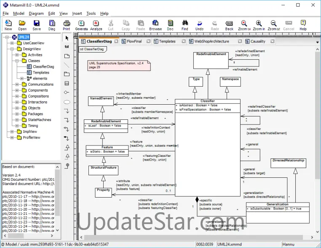The width and height of the screenshot is (321, 248).
Task: Click the Property class in diagram
Action: point(103,193)
